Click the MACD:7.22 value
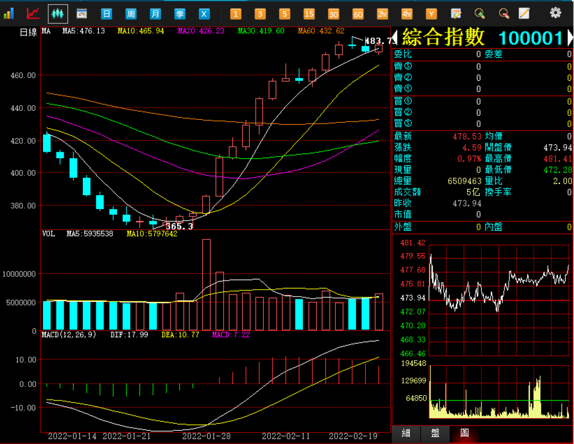 (x=231, y=335)
